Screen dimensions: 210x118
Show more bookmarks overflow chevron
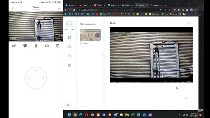(x=196, y=14)
